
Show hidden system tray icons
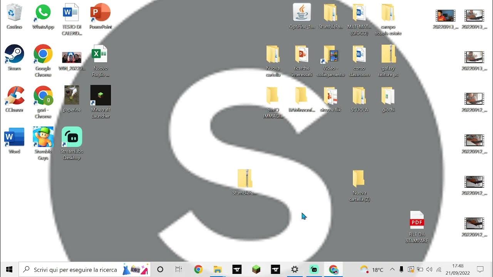click(x=392, y=269)
